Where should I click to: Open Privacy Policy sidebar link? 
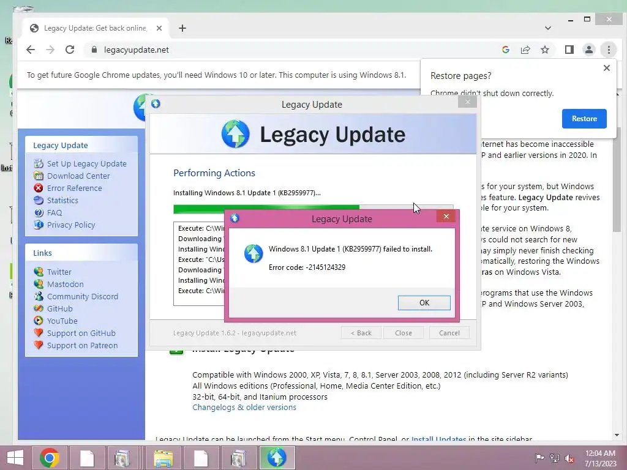71,225
